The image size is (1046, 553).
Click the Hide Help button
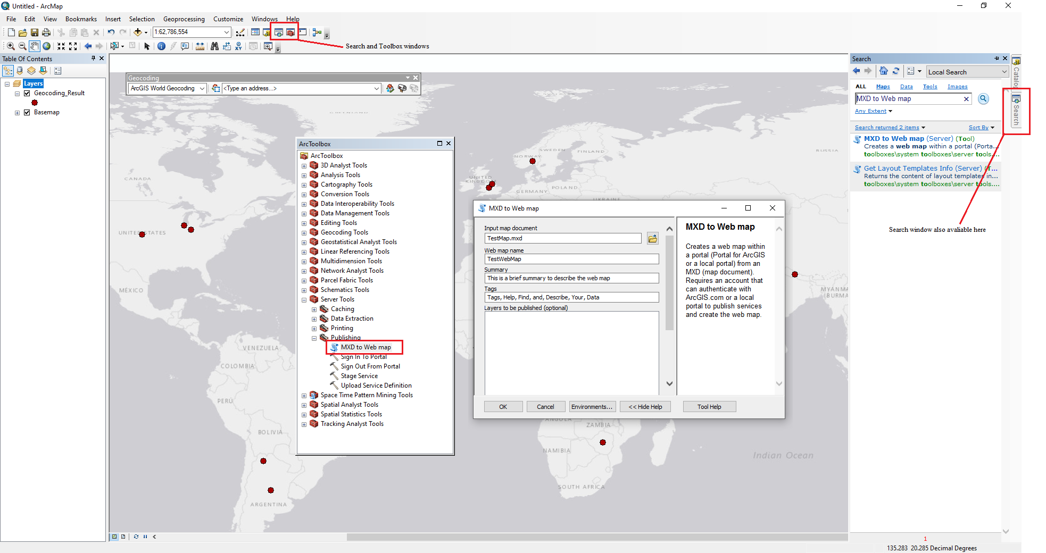click(x=645, y=407)
